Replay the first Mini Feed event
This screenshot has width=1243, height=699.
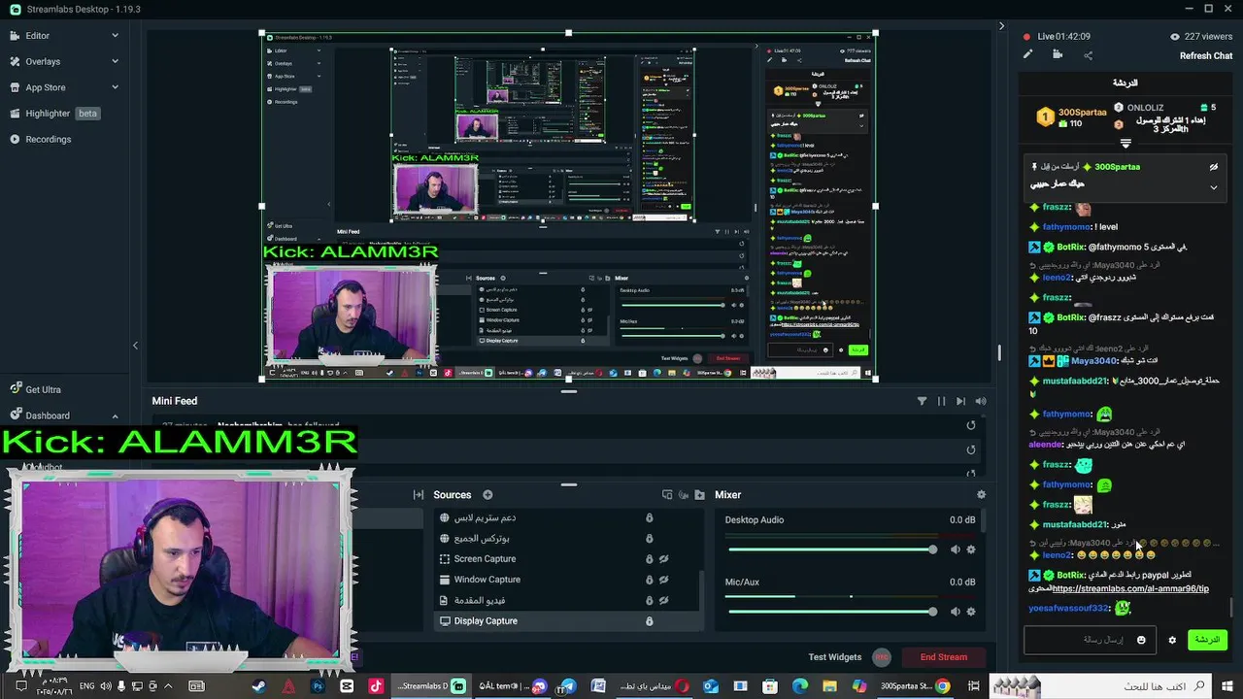970,425
